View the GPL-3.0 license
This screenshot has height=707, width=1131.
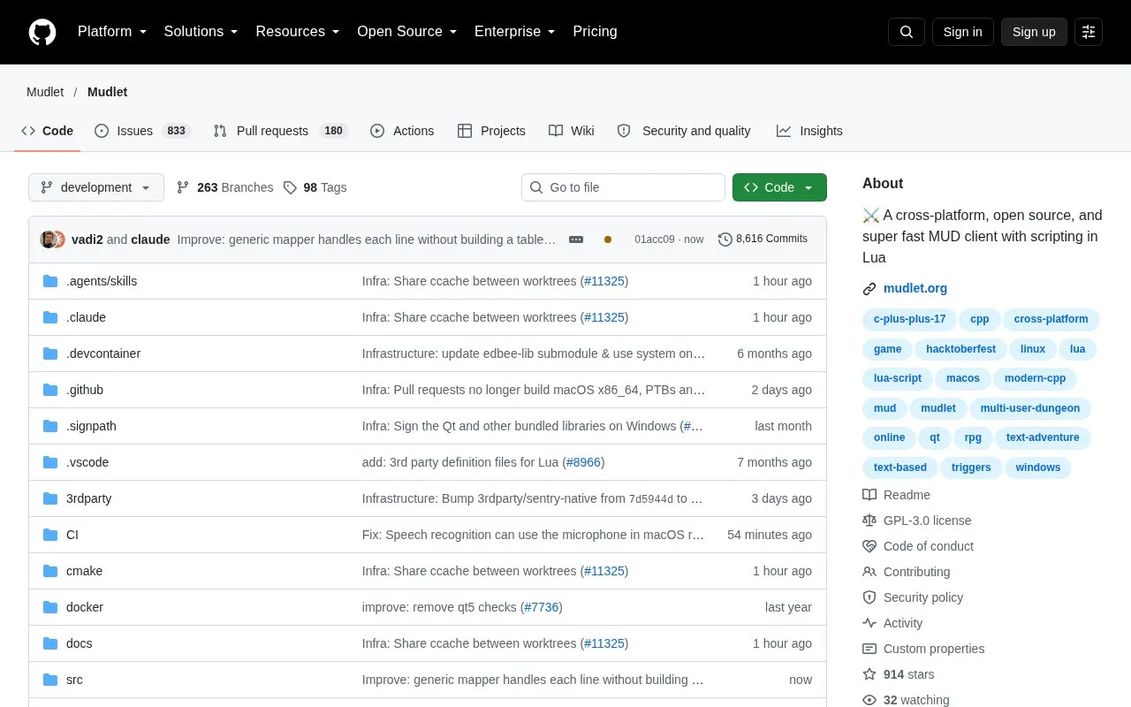point(917,521)
